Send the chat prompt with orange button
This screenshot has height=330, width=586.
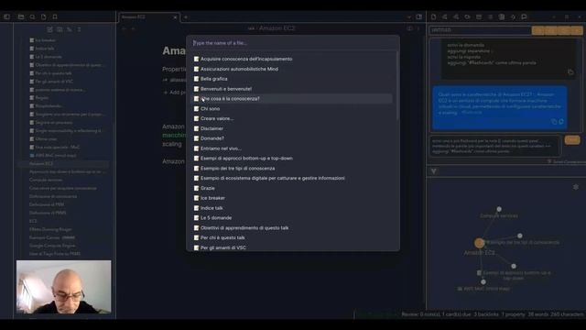[571, 140]
